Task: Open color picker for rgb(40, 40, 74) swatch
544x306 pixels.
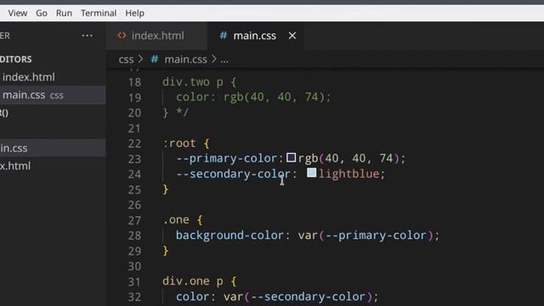Action: (x=291, y=158)
